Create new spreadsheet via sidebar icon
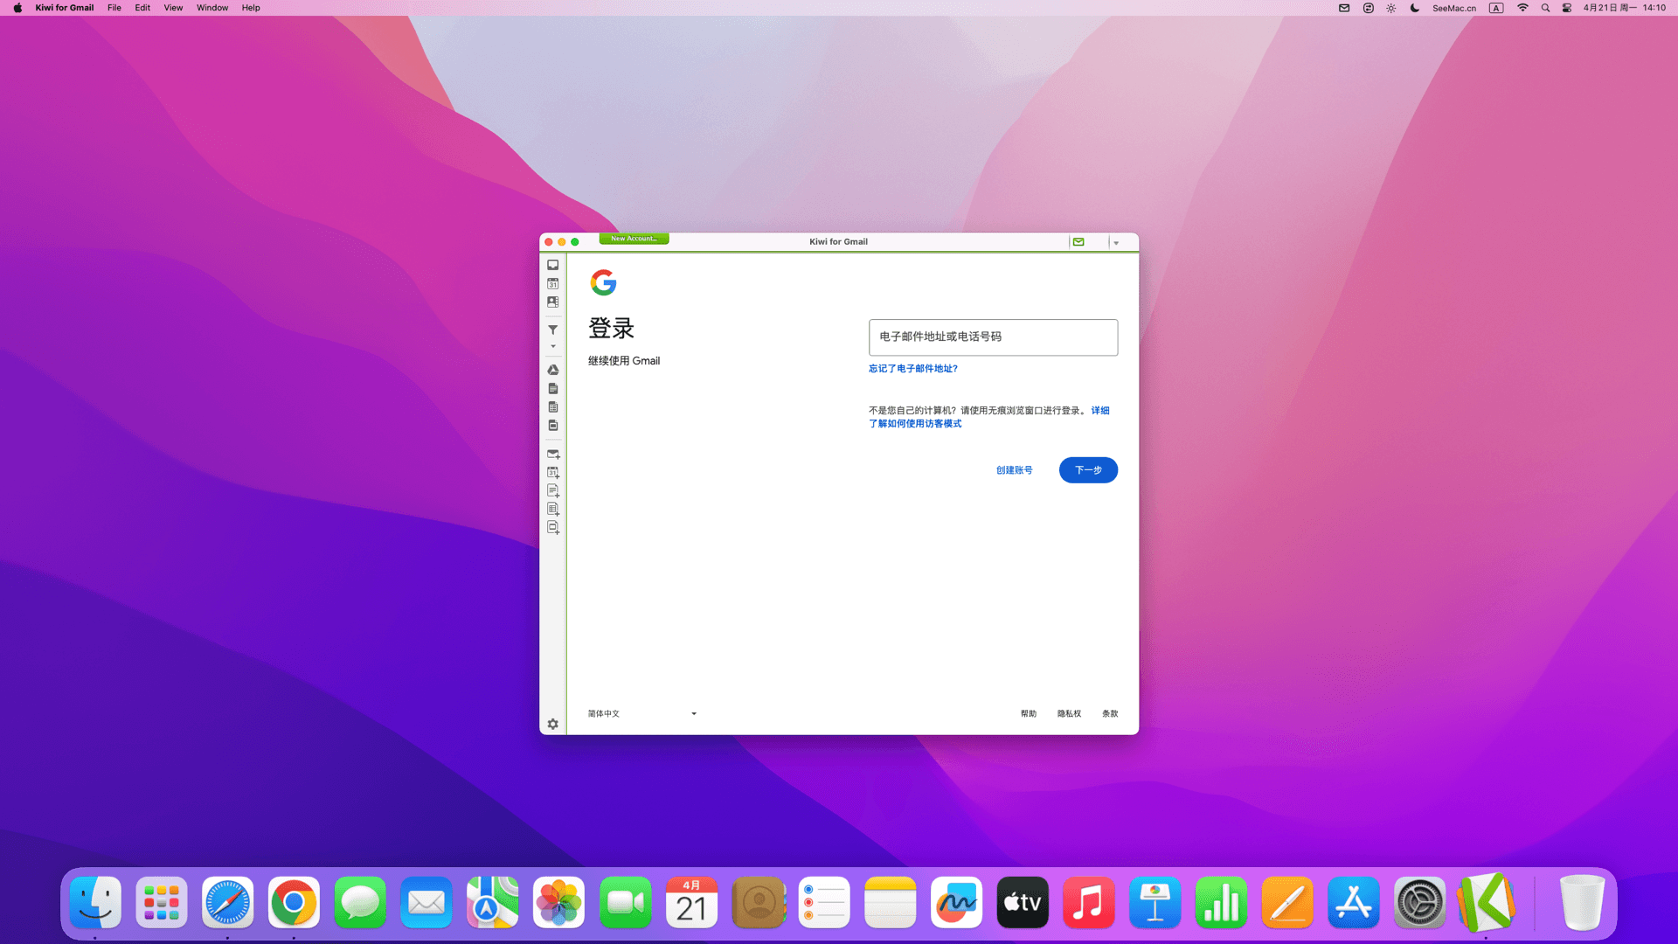Viewport: 1678px width, 944px height. [553, 509]
